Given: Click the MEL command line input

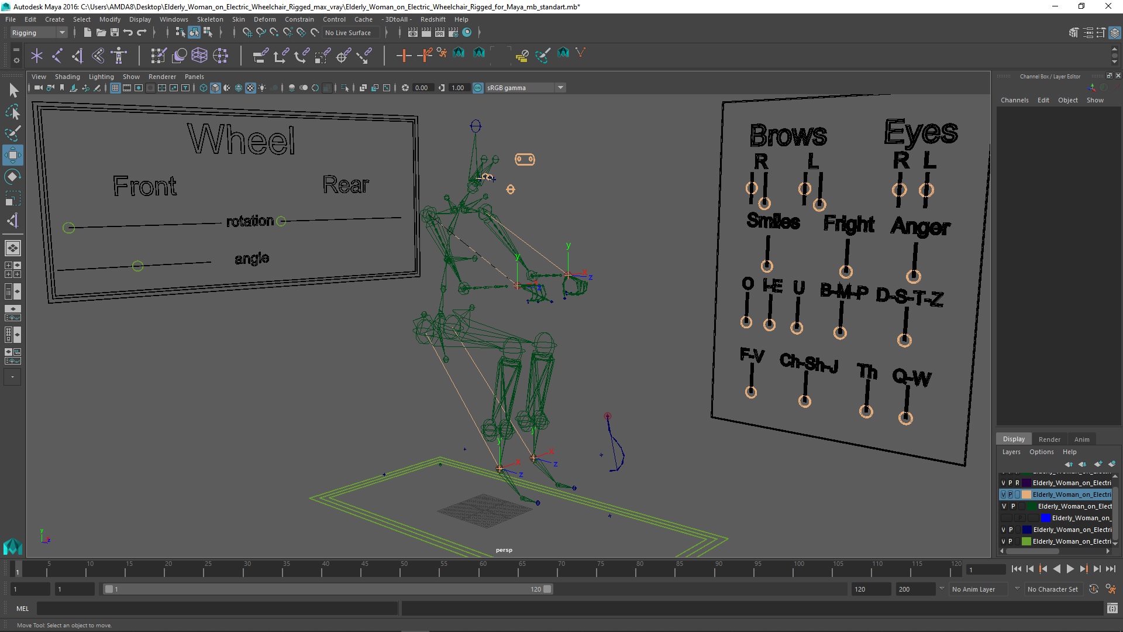Looking at the screenshot, I should 218,609.
